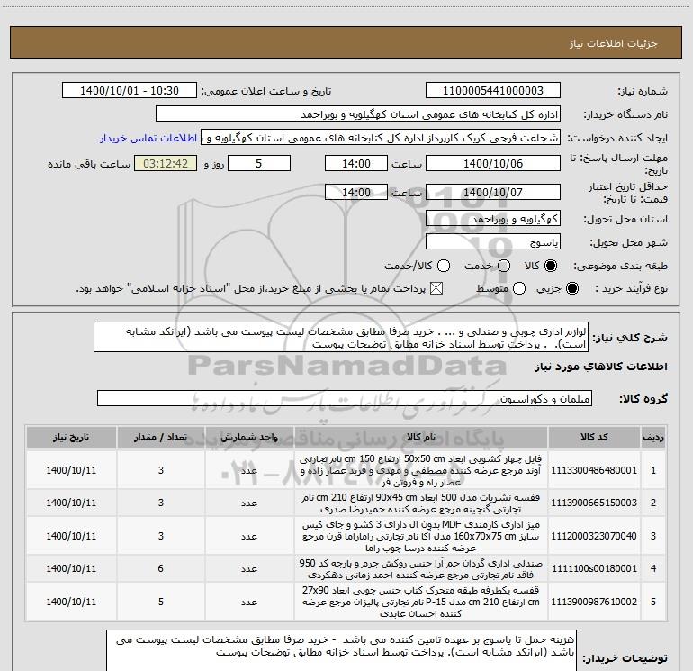Screen dimensions: 693x671
Task: Click the کد کالا column header
Action: 594,438
